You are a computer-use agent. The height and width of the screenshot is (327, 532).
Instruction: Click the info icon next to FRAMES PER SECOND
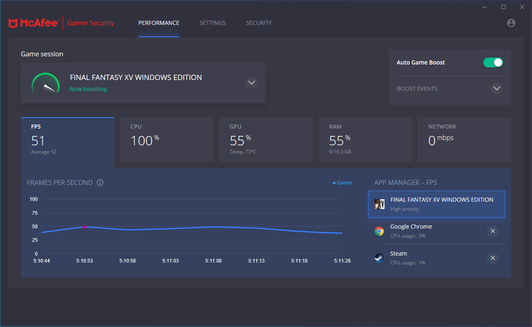tap(100, 182)
